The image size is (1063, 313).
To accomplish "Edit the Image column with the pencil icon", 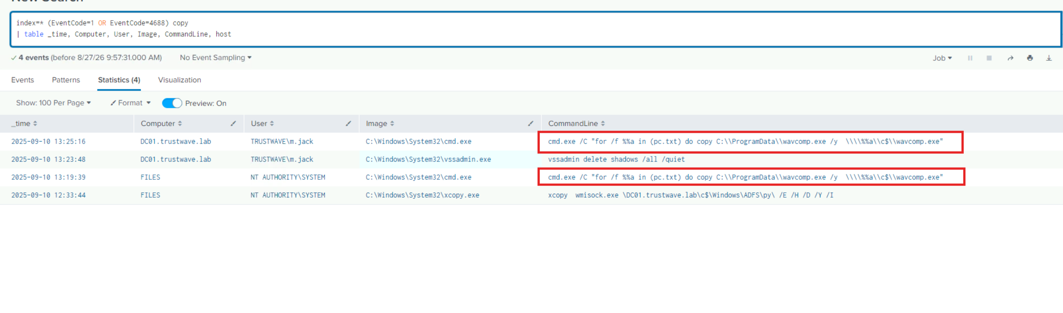I will click(530, 123).
